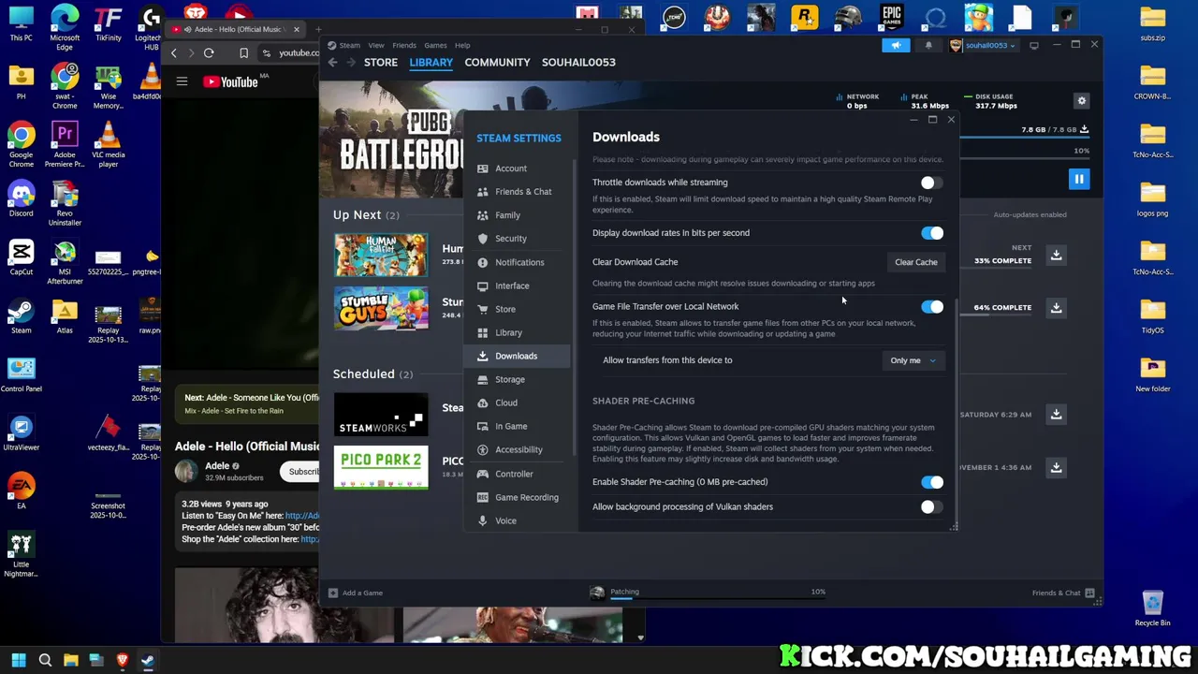The image size is (1198, 674).
Task: Toggle Throttle downloads while streaming
Action: [x=929, y=183]
